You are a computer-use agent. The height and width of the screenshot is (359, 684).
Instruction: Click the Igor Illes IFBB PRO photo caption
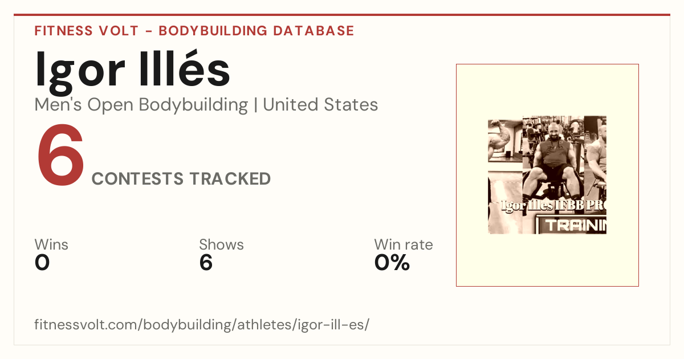click(553, 206)
